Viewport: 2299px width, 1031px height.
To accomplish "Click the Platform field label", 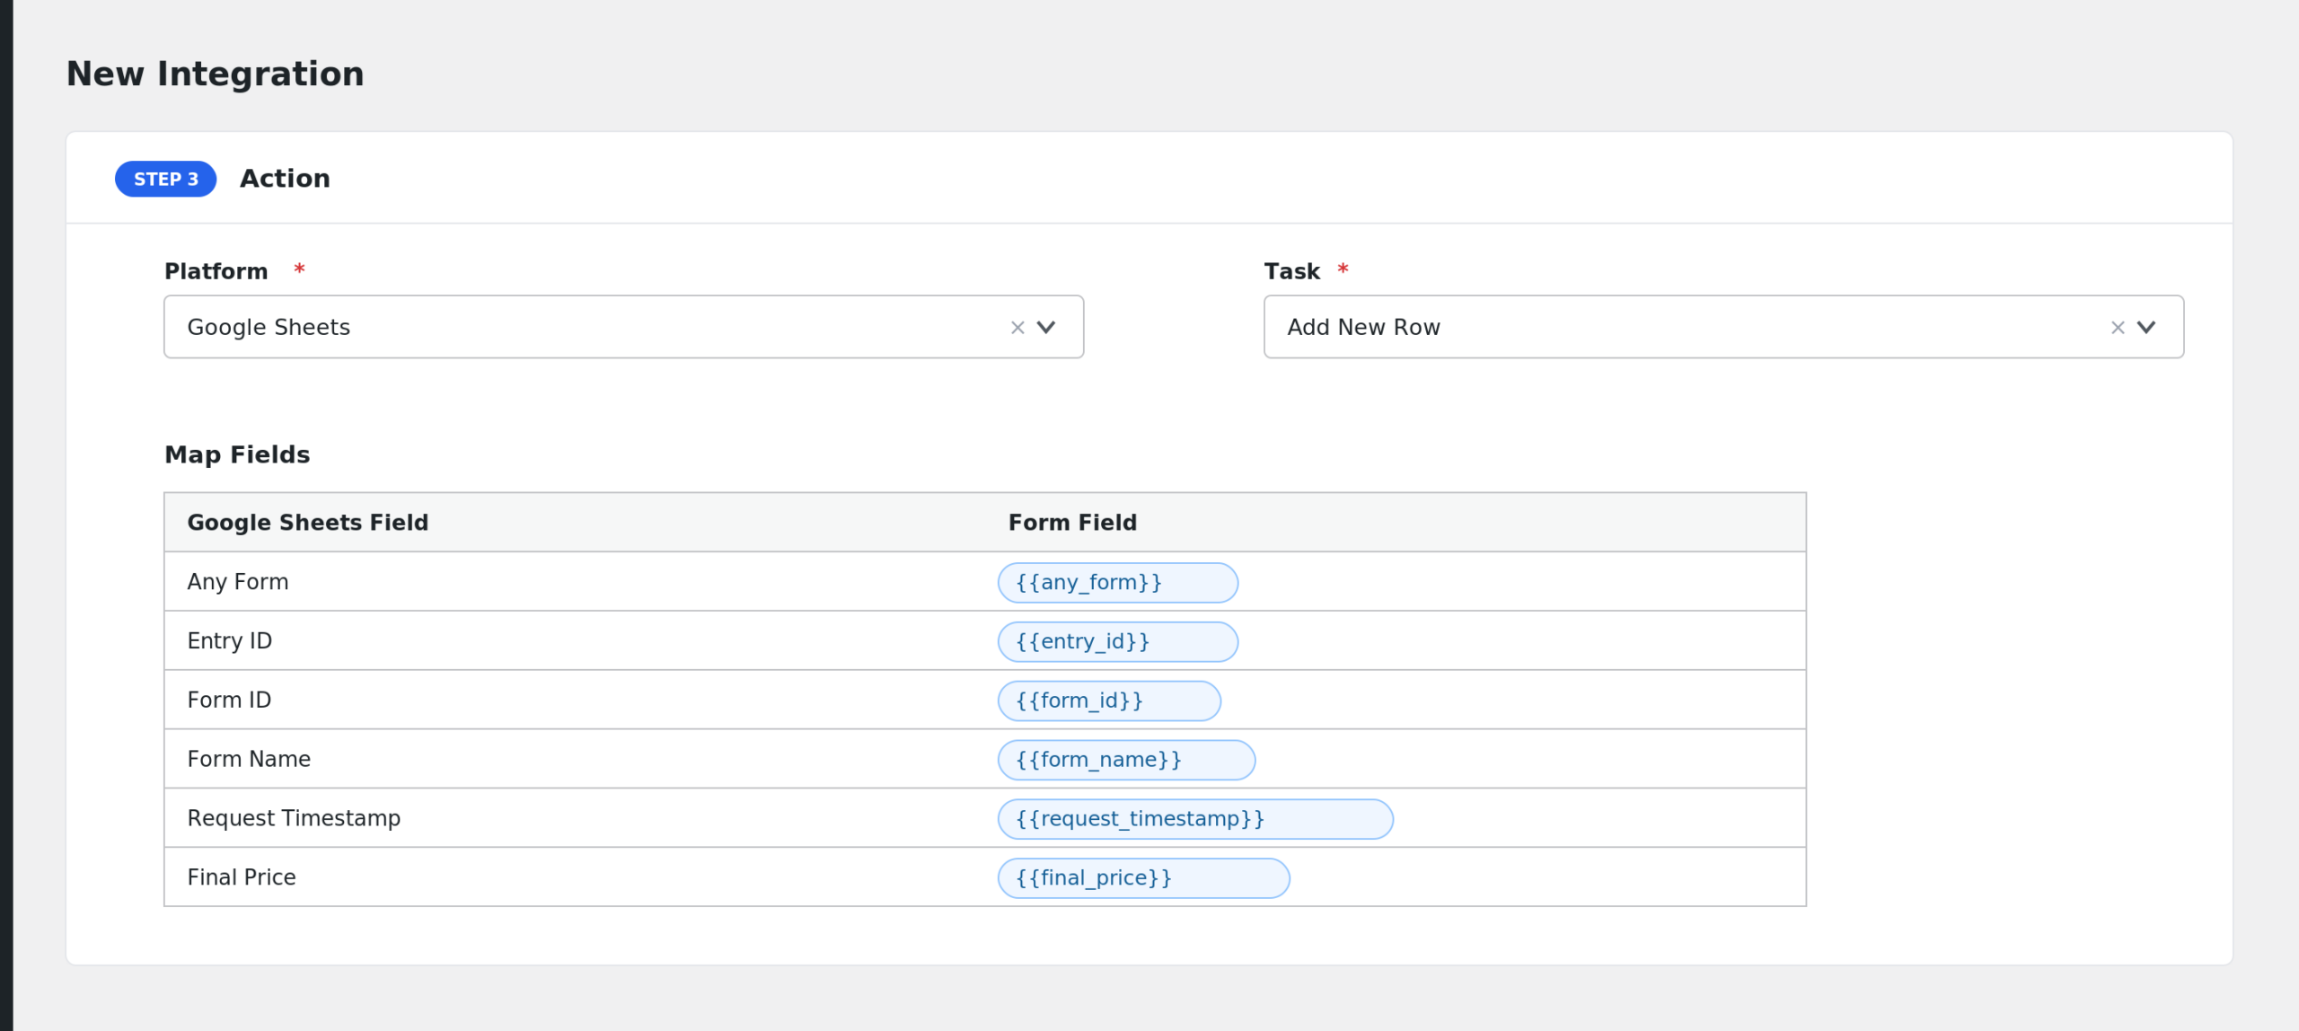I will [x=216, y=271].
